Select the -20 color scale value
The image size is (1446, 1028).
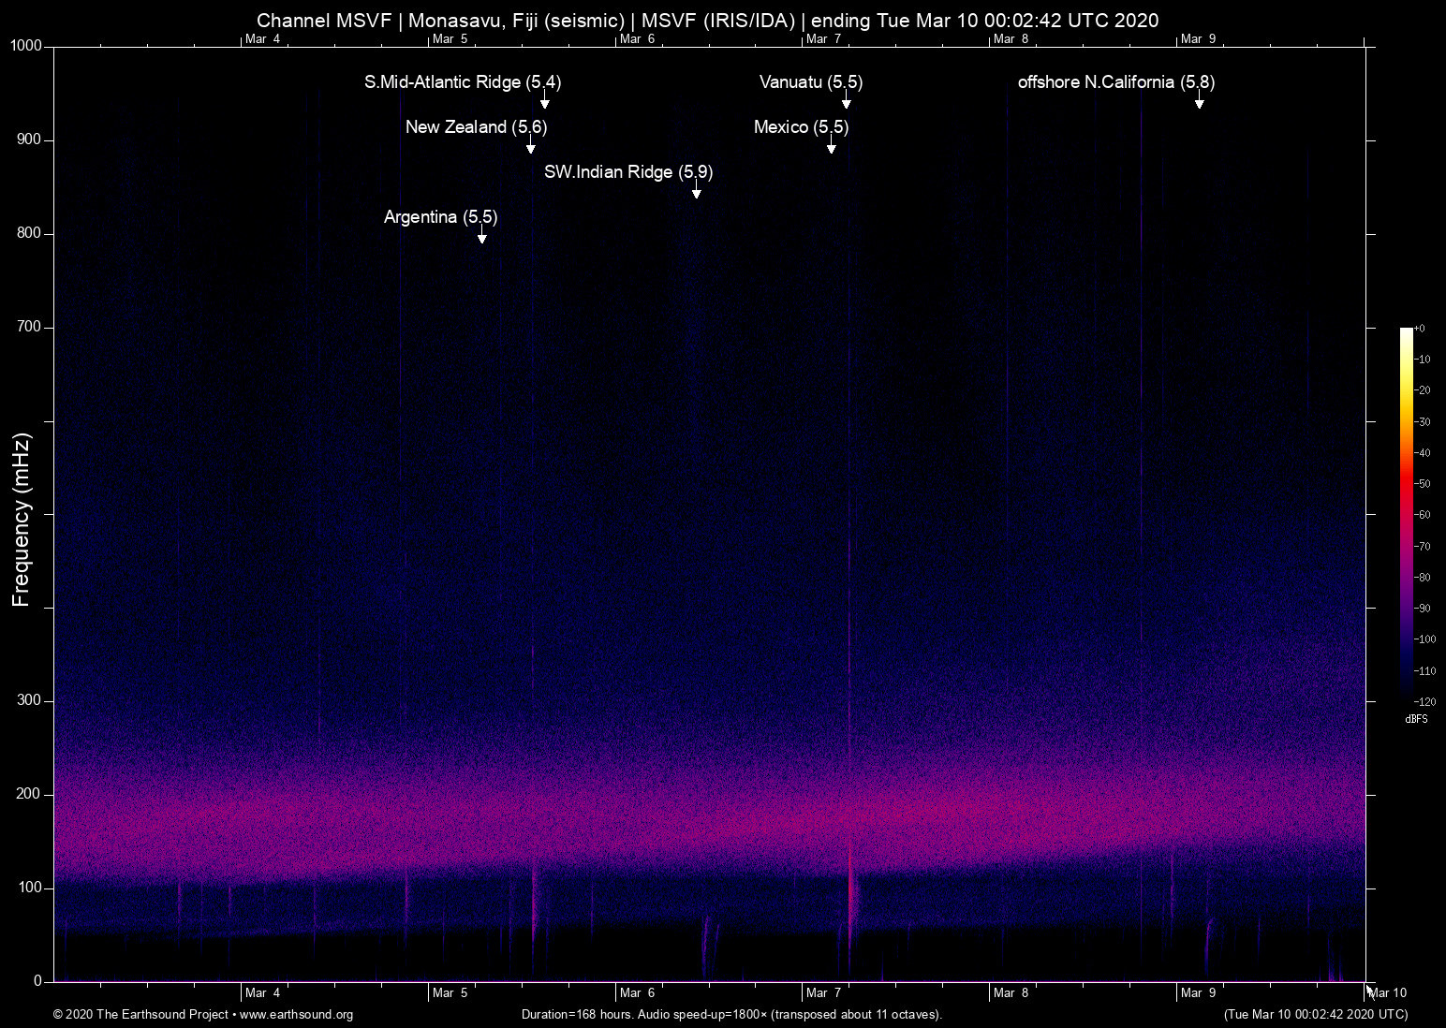coord(1423,390)
